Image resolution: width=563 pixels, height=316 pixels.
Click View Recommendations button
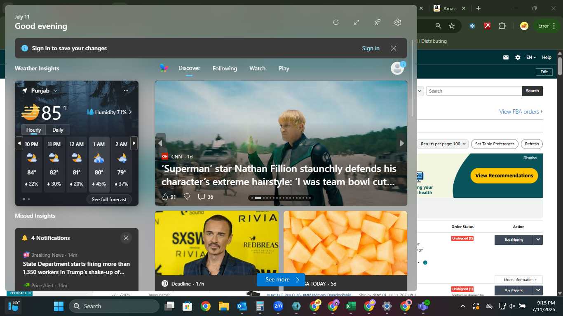(504, 176)
